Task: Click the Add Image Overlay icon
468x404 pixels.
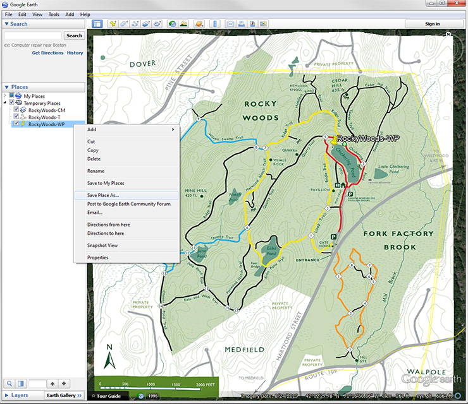Action: coord(146,24)
